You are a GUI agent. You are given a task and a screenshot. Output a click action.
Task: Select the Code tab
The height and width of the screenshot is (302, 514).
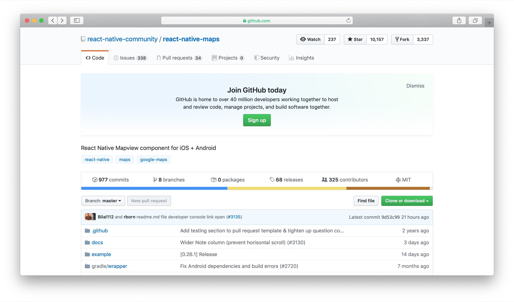[95, 58]
